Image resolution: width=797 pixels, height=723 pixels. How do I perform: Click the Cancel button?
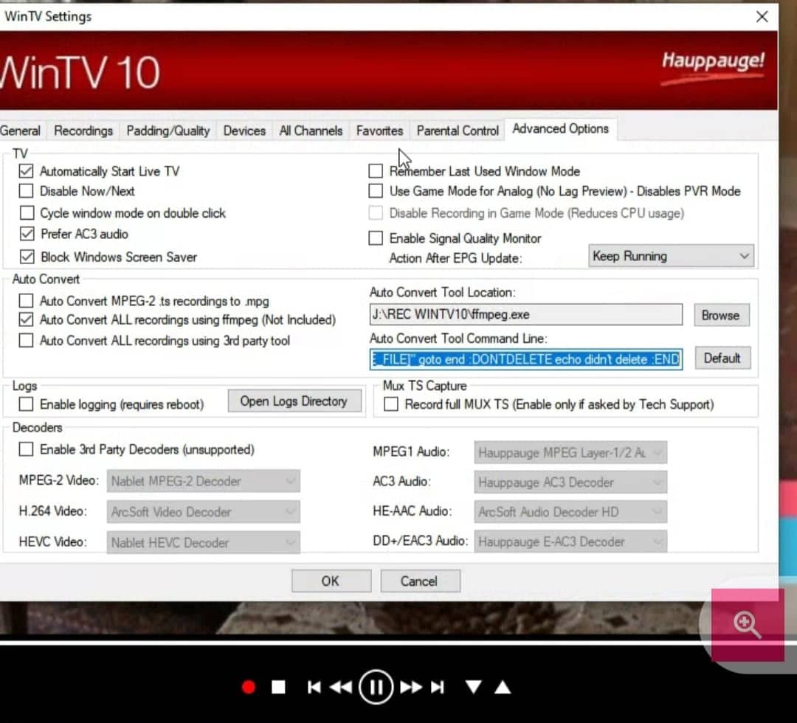pos(420,581)
